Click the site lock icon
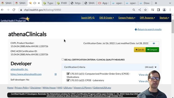This screenshot has height=98, width=174. point(21,10)
